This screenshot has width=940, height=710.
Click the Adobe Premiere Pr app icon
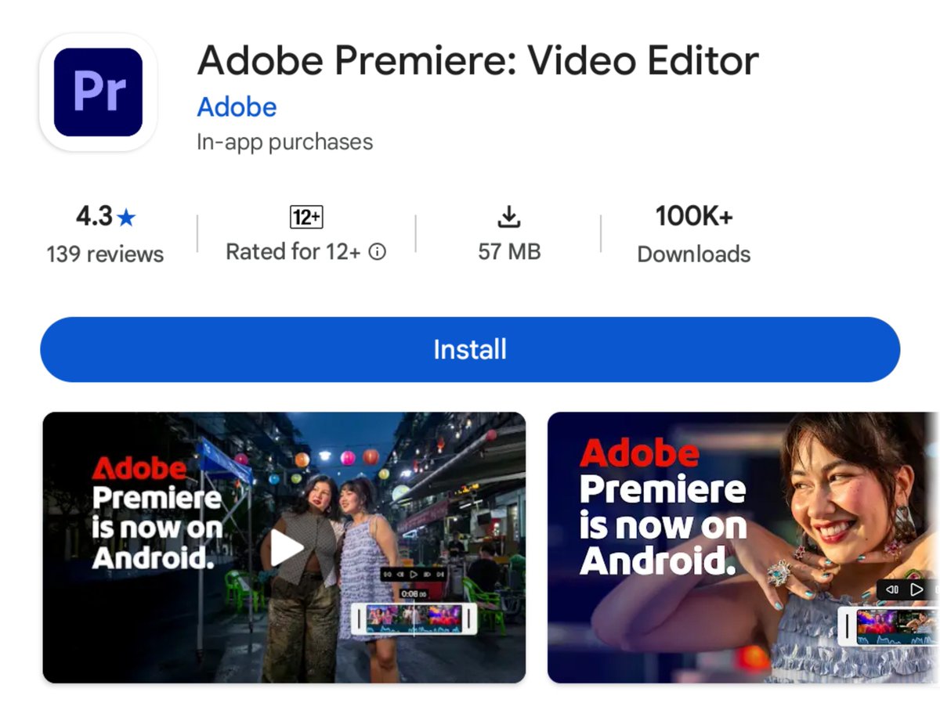coord(98,92)
